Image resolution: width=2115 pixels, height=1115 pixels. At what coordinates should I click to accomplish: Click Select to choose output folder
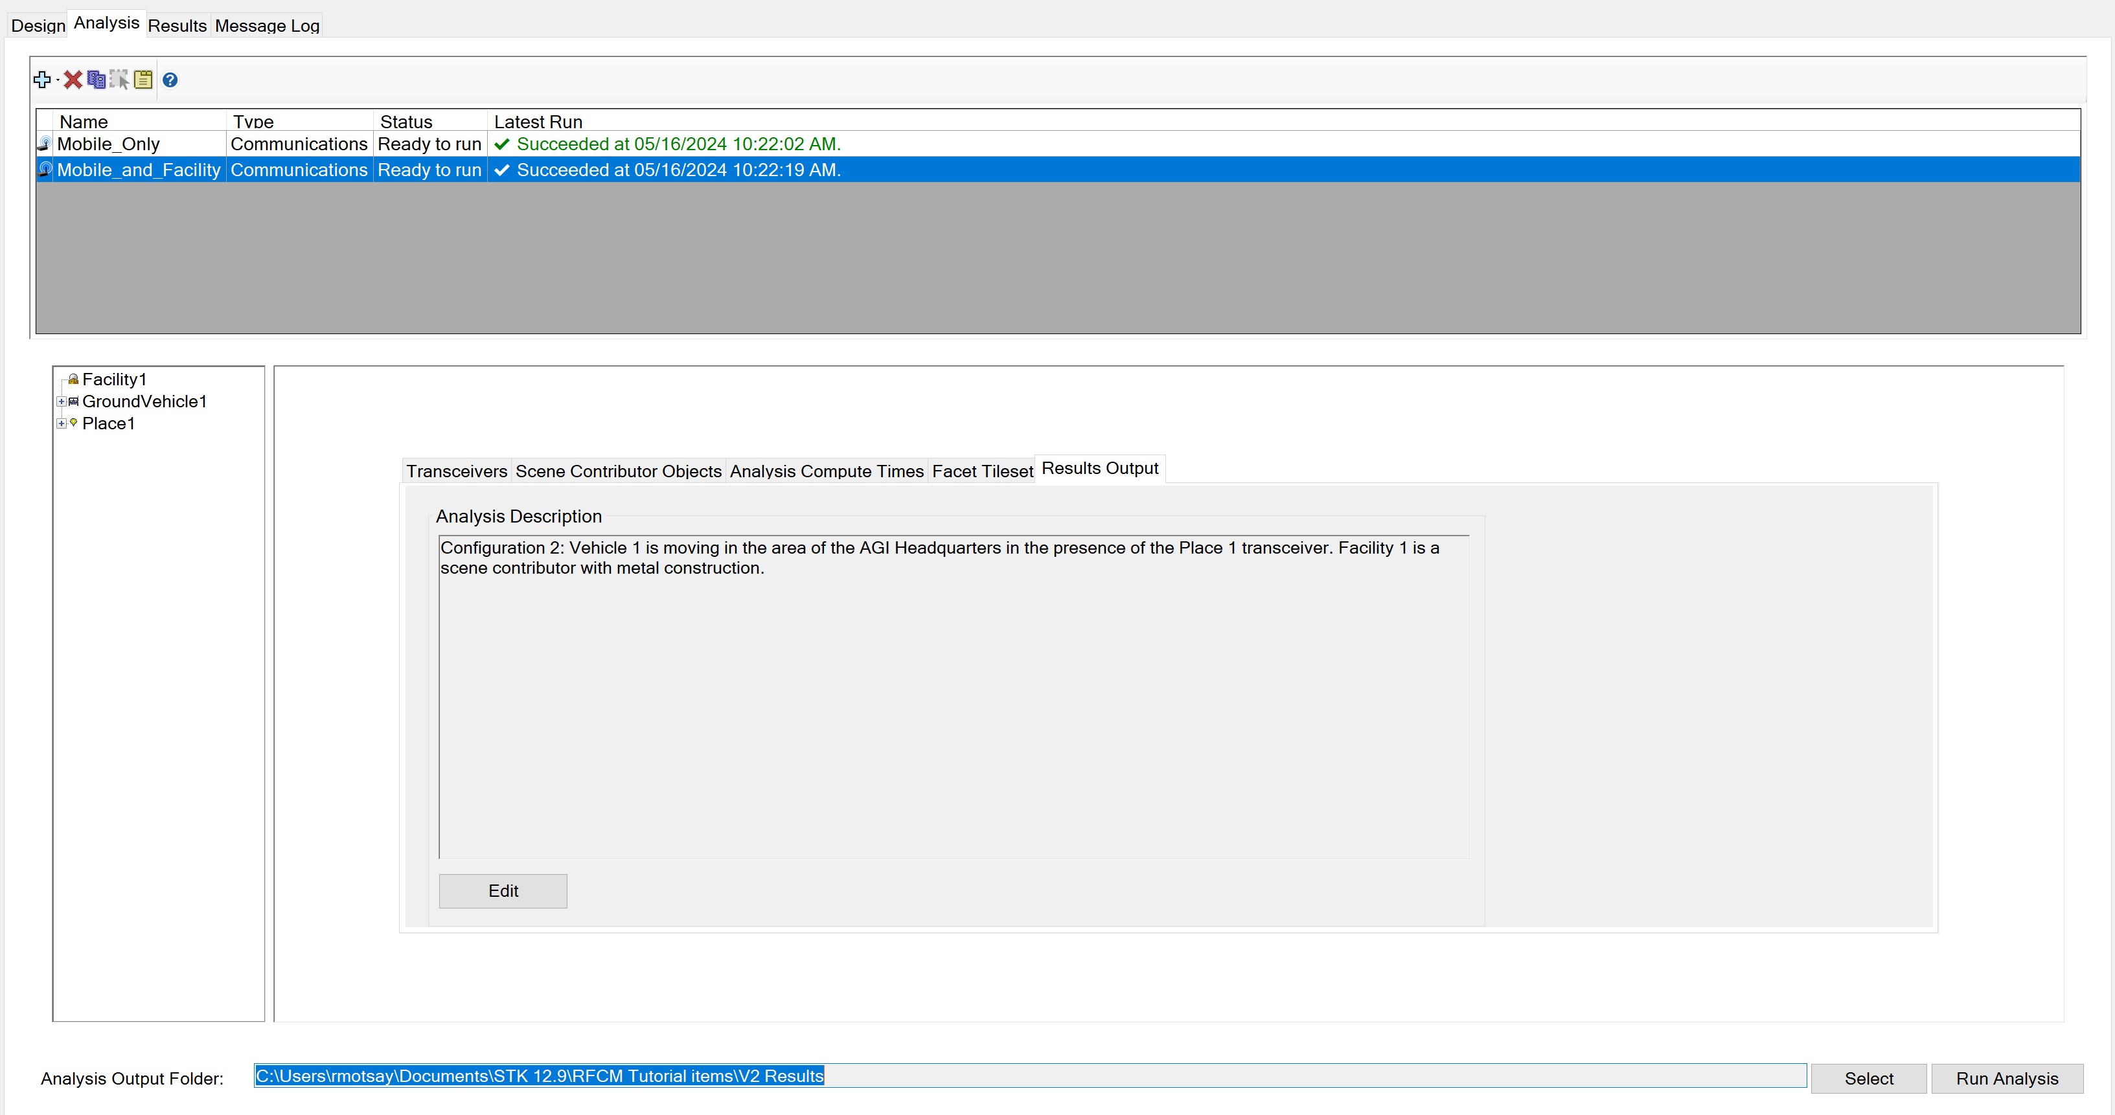tap(1868, 1078)
